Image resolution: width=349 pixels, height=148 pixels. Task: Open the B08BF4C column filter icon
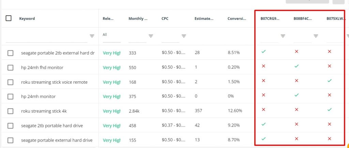[316, 36]
